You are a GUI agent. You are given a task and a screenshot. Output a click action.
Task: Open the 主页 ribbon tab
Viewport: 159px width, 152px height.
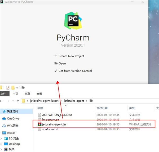(15, 94)
